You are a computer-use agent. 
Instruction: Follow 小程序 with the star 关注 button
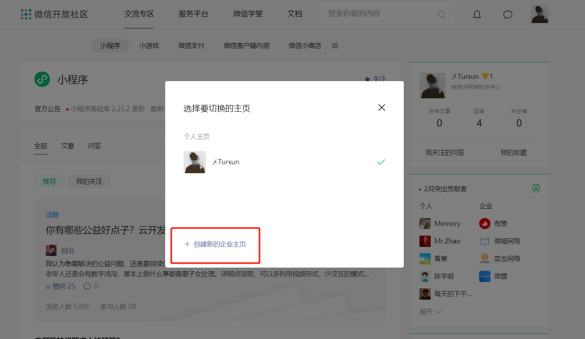375,79
